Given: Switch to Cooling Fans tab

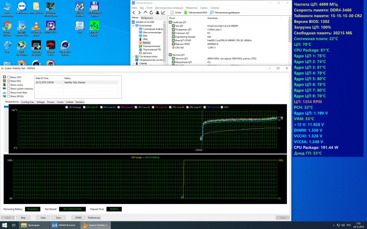Looking at the screenshot, I should point(28,102).
